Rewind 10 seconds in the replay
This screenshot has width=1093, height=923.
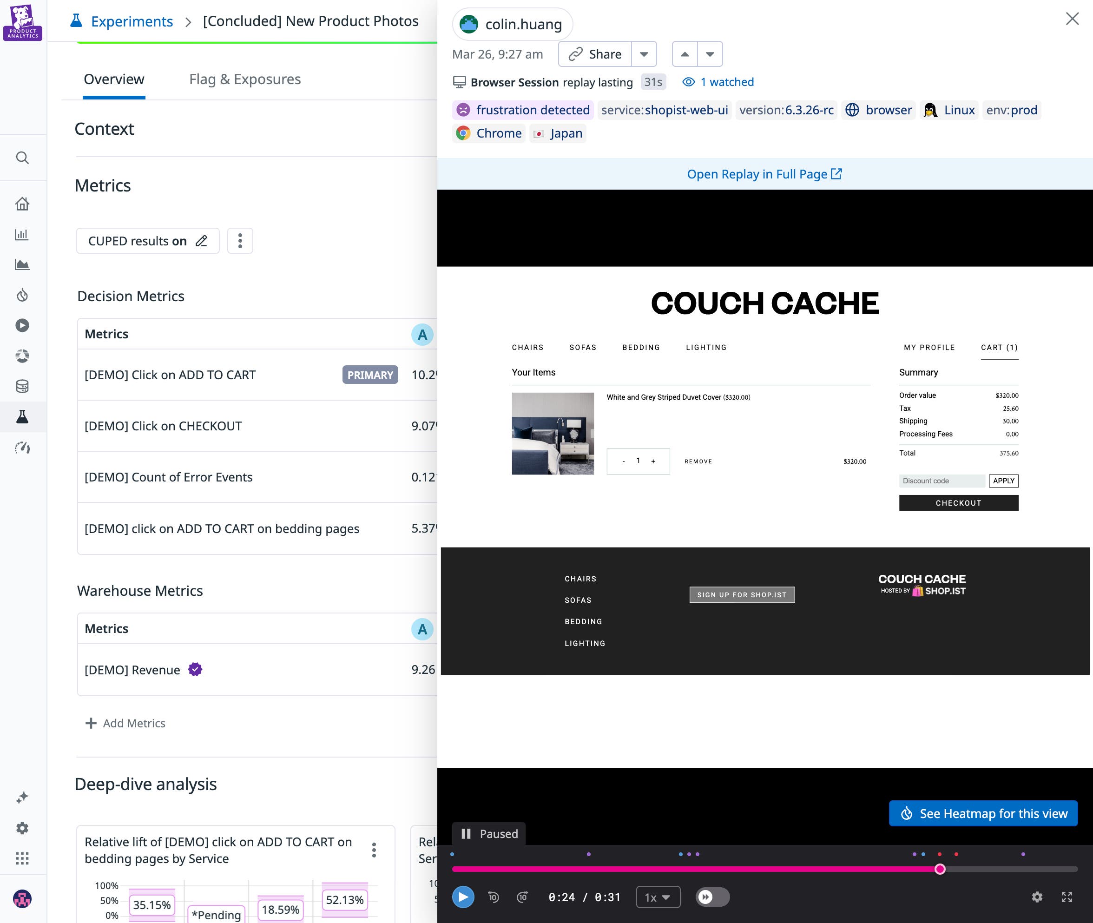492,897
